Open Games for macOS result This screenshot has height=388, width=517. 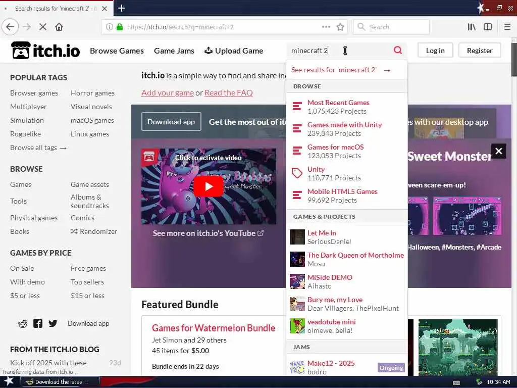(347, 151)
